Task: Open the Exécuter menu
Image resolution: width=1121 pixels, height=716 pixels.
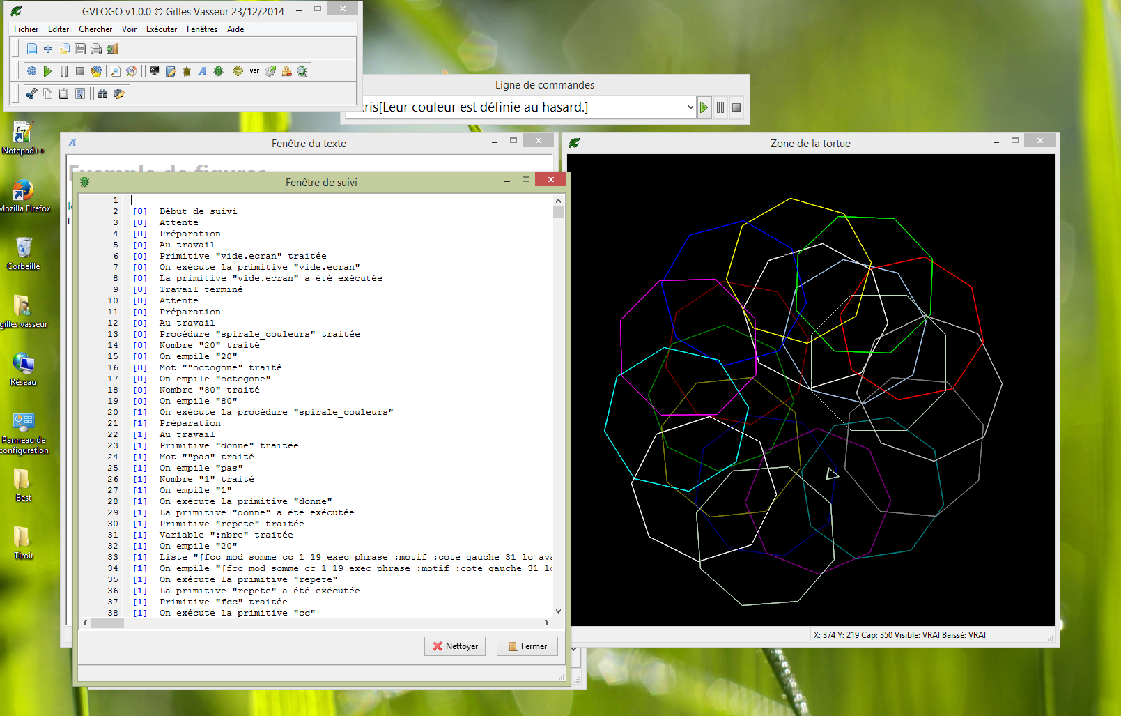Action: click(161, 29)
